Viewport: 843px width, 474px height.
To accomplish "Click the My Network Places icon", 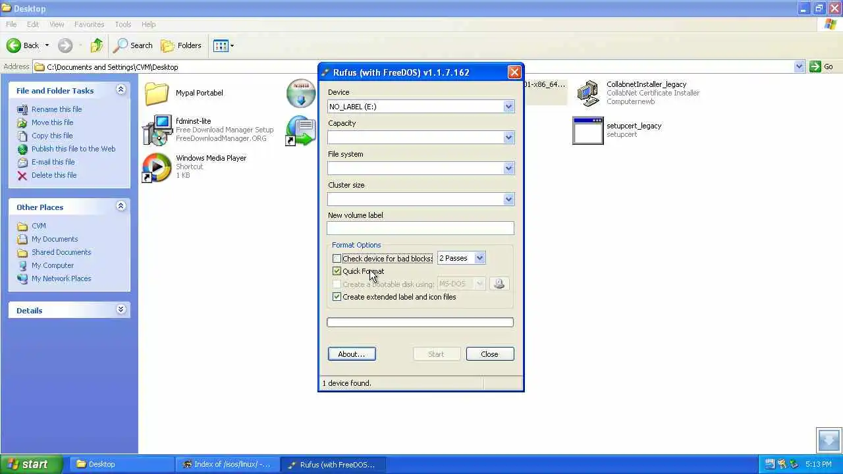I will point(22,278).
